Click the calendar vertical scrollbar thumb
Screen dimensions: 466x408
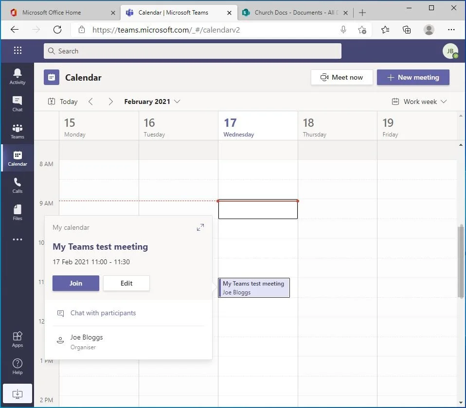point(461,261)
